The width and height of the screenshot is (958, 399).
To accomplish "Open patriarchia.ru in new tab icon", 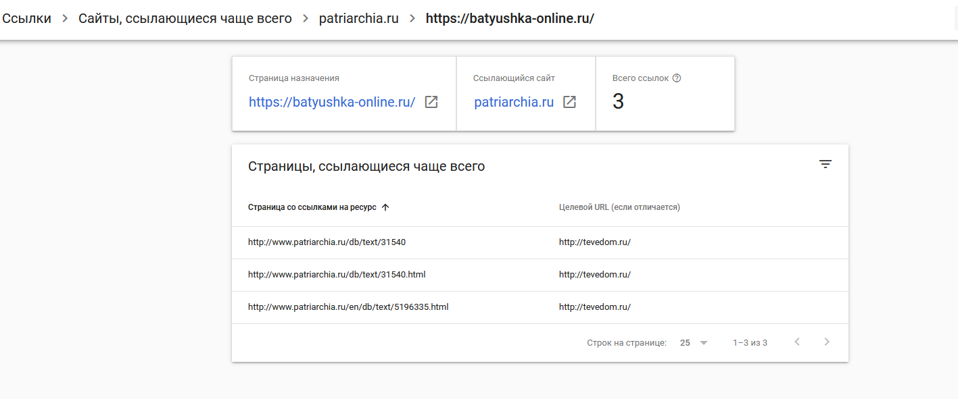I will coord(570,102).
